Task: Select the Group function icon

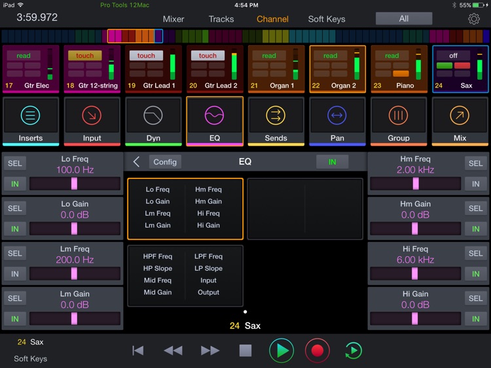Action: [x=398, y=116]
